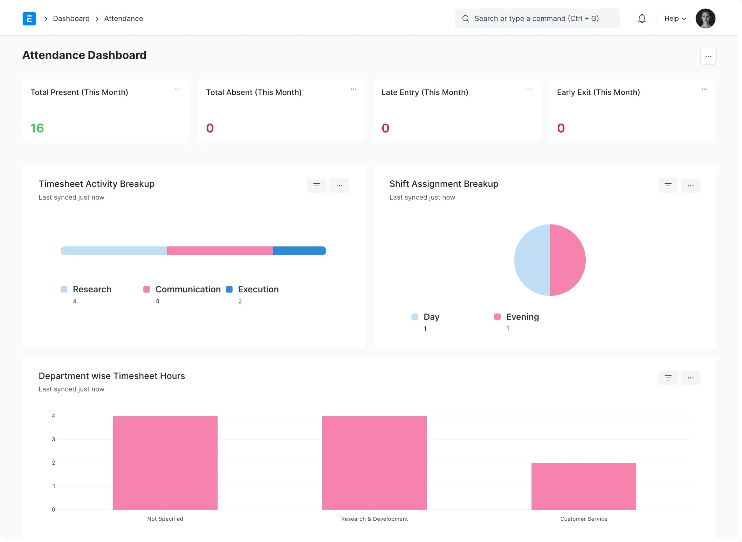Open user profile avatar menu
Viewport: 742px width, 542px height.
pos(705,19)
